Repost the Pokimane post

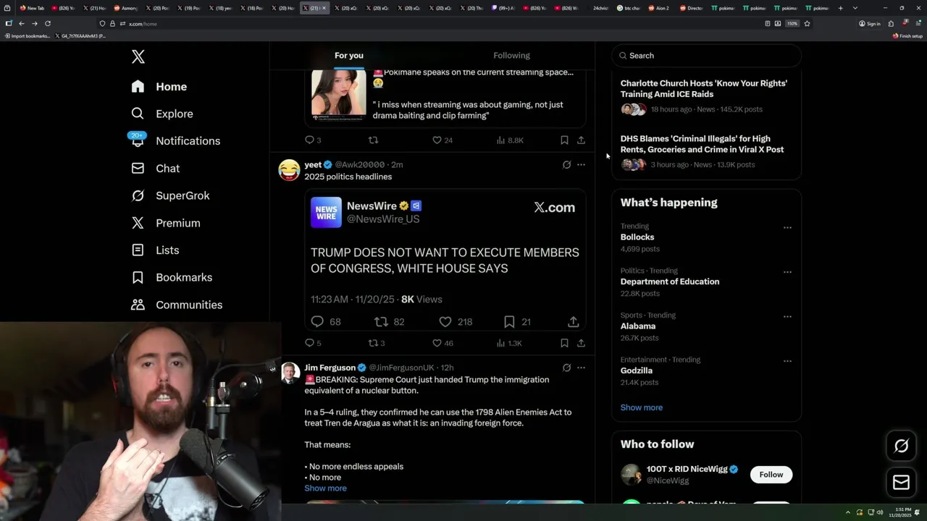coord(373,140)
